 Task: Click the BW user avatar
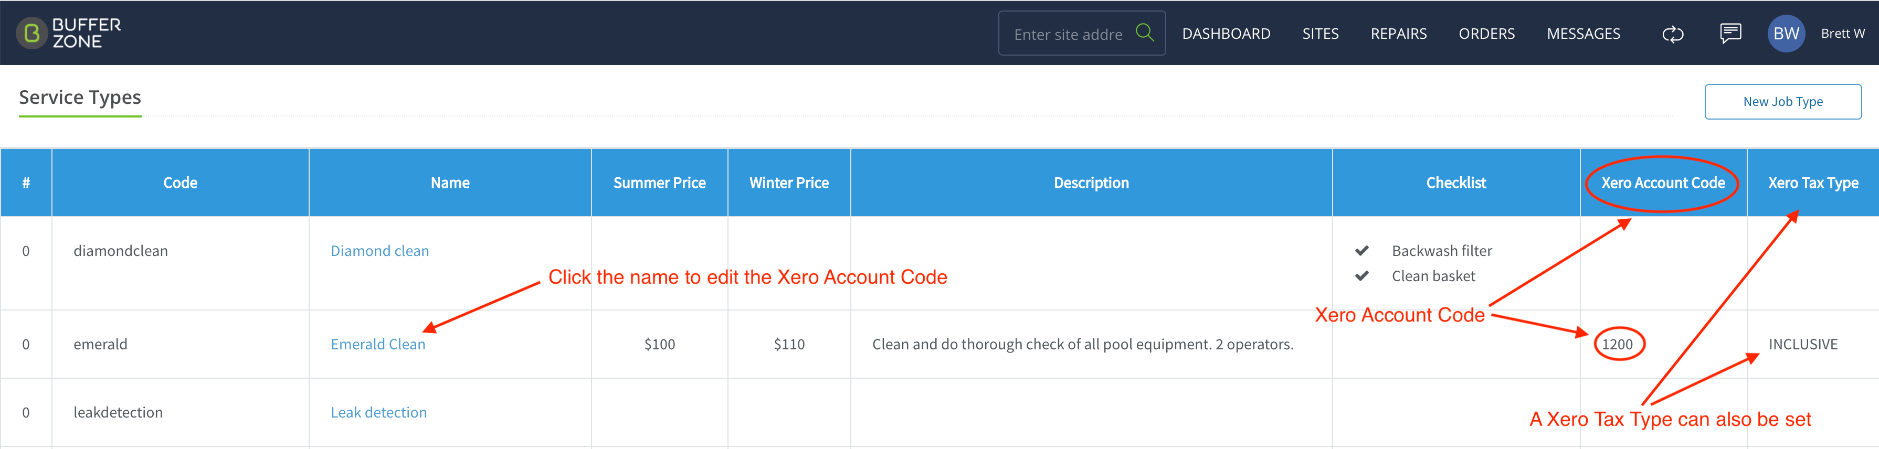(1786, 34)
